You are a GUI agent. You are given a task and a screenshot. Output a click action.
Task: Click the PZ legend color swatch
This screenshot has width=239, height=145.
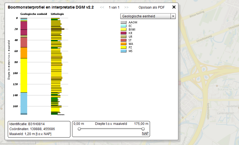coord(123,47)
